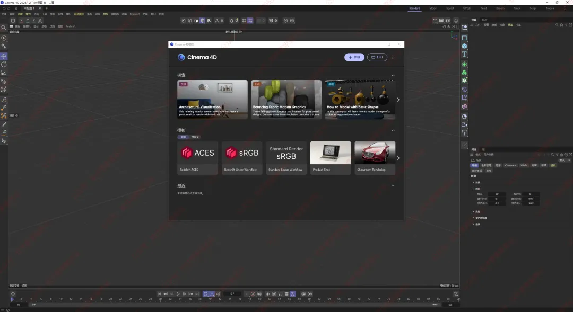This screenshot has width=573, height=312.
Task: Open the Product Shot template
Action: click(x=331, y=158)
